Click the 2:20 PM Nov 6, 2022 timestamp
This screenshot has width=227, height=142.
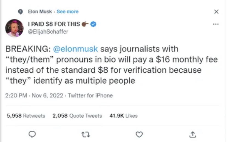coord(34,96)
